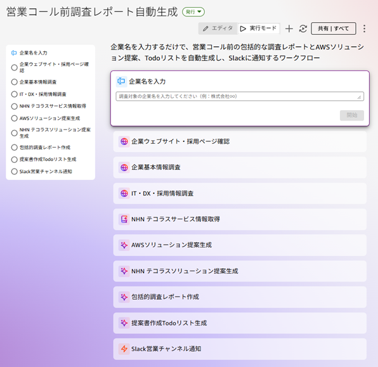Open the NHN テコラスソリューション提案生成 card title
The width and height of the screenshot is (378, 367).
(x=185, y=271)
